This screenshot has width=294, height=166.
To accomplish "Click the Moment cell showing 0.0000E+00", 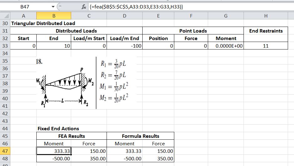I will click(x=226, y=46).
